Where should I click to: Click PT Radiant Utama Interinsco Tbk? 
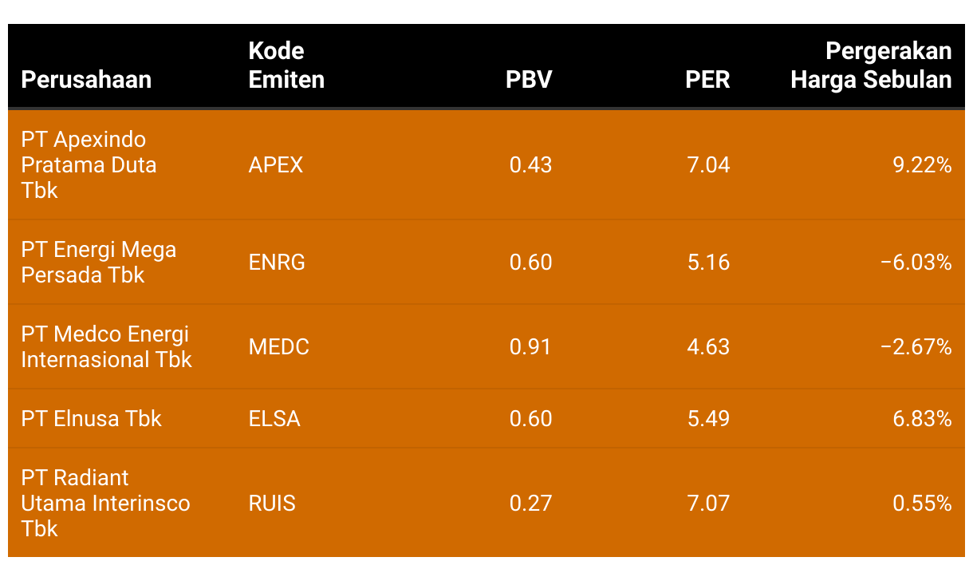click(105, 504)
